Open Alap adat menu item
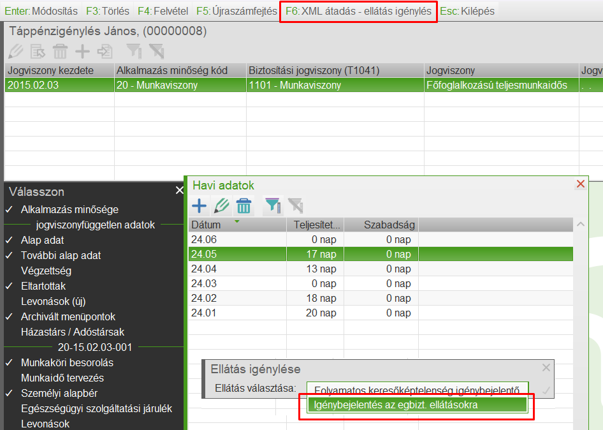 (x=42, y=241)
